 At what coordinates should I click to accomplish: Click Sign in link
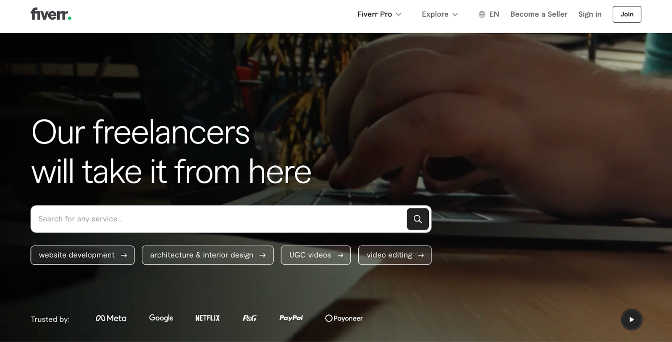(590, 14)
